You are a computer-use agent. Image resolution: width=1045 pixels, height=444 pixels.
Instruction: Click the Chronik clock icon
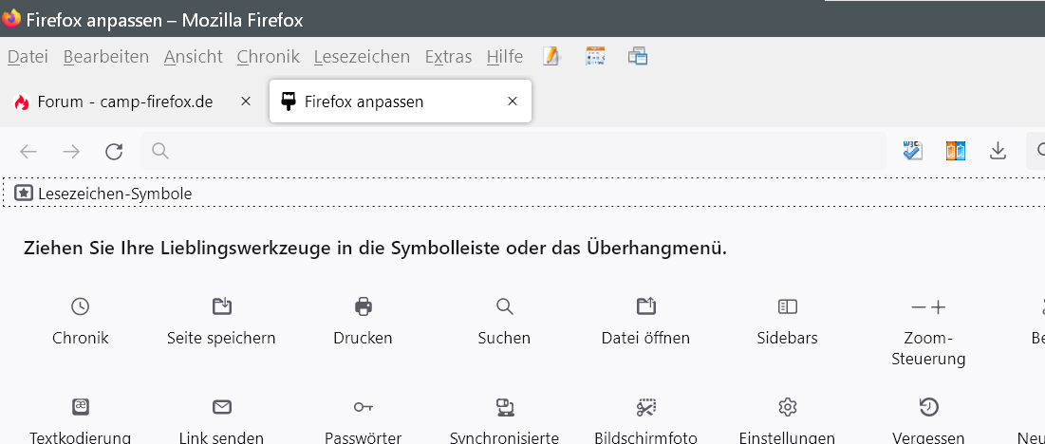click(x=81, y=306)
